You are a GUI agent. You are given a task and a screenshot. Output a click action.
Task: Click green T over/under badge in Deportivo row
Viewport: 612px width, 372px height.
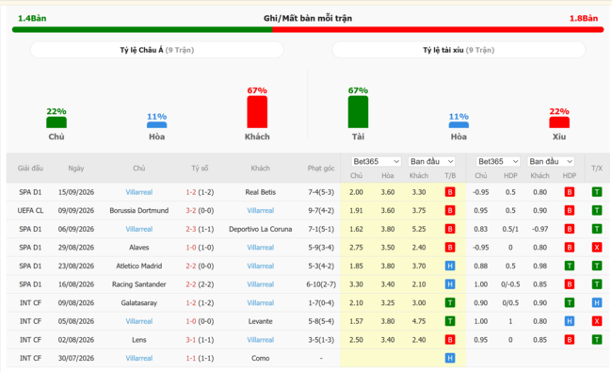pos(597,229)
